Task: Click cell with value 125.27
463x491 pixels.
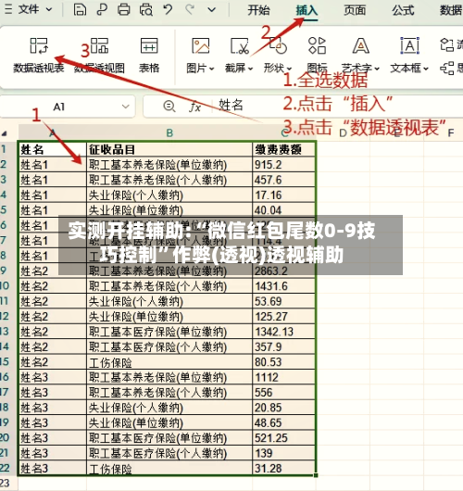Action: pyautogui.click(x=284, y=316)
